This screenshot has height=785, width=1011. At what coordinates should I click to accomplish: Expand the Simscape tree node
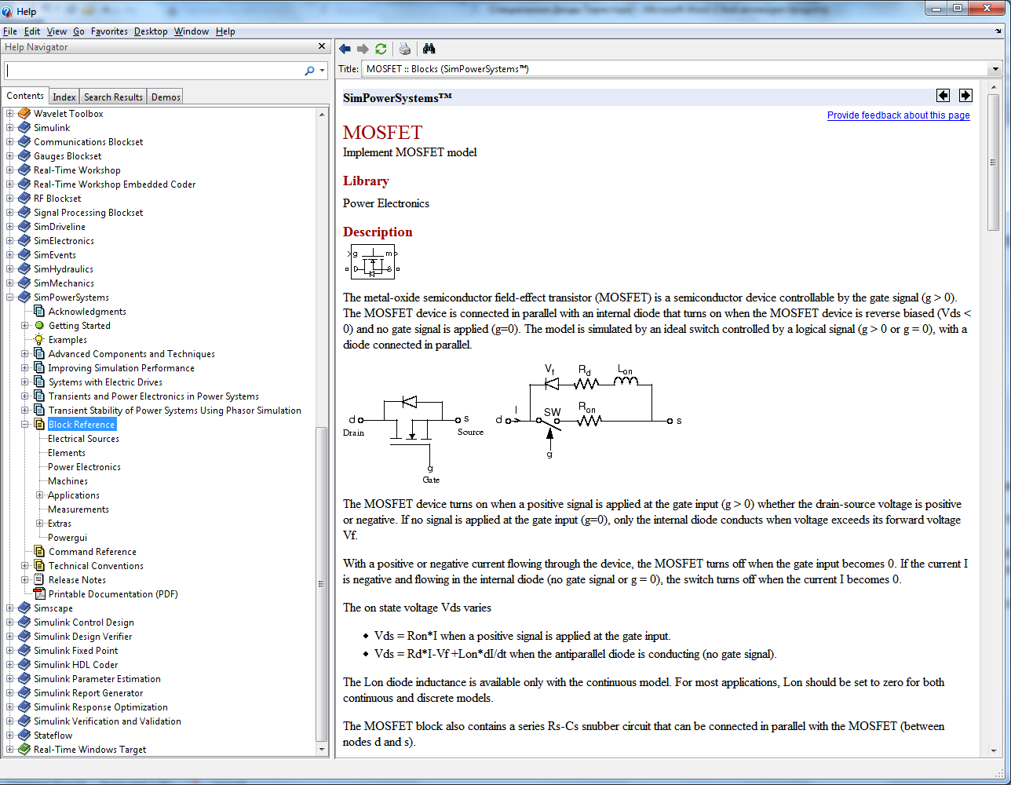[10, 608]
